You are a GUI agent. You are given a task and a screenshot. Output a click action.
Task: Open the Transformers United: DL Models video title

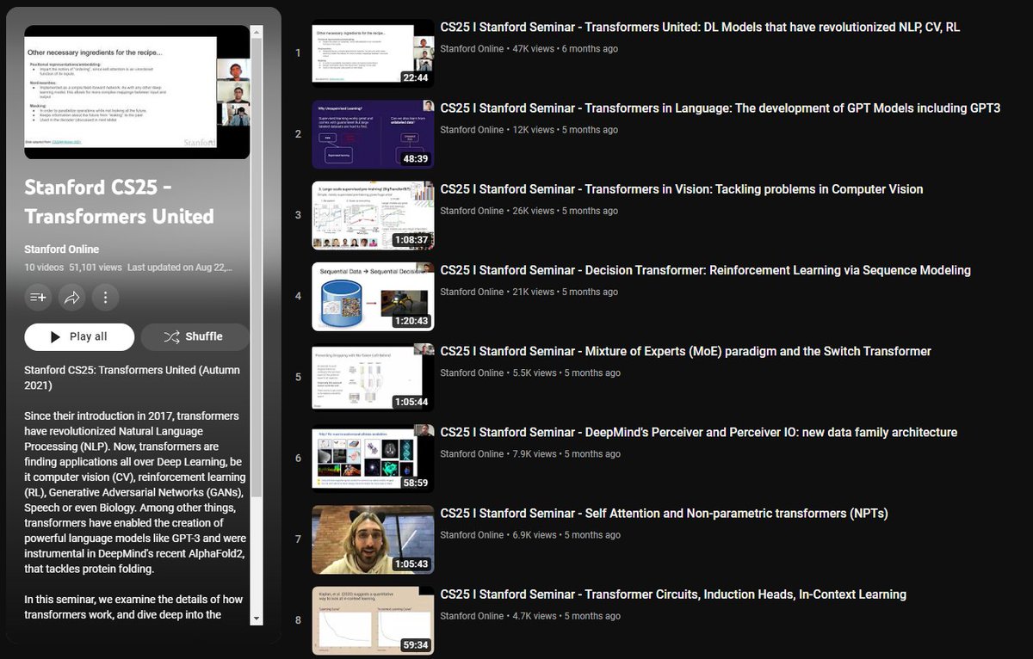(x=700, y=28)
